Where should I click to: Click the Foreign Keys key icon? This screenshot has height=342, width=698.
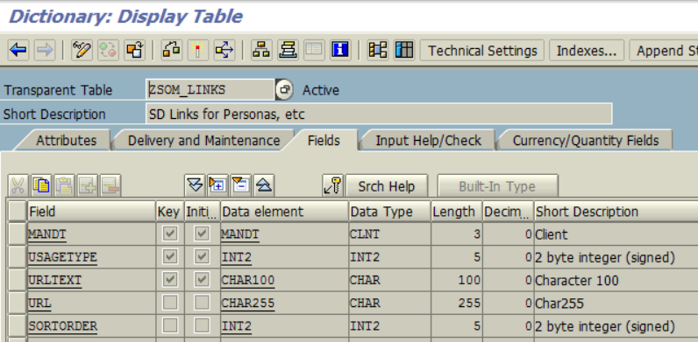(333, 185)
